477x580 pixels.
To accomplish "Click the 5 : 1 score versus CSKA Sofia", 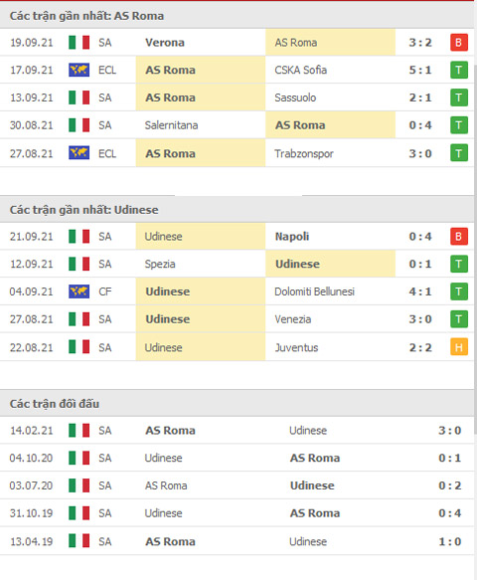I will coord(420,70).
